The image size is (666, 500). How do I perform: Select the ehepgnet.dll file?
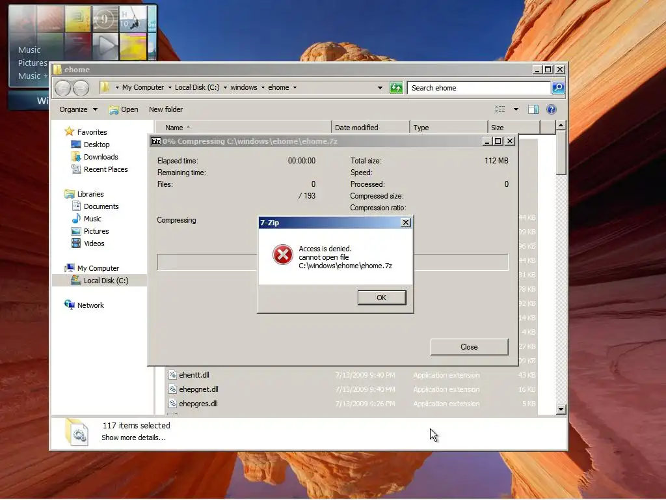198,389
